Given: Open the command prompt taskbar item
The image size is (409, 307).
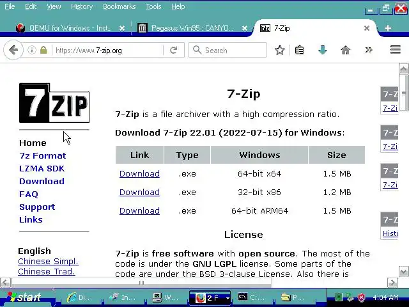Looking at the screenshot, I should pos(251,297).
